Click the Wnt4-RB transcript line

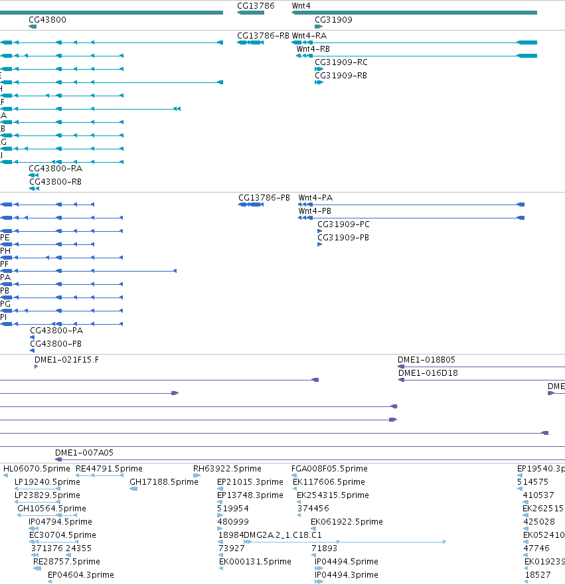tap(416, 56)
